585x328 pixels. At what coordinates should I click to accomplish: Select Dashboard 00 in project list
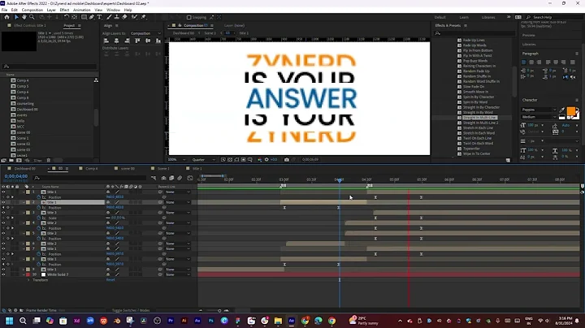click(x=27, y=110)
